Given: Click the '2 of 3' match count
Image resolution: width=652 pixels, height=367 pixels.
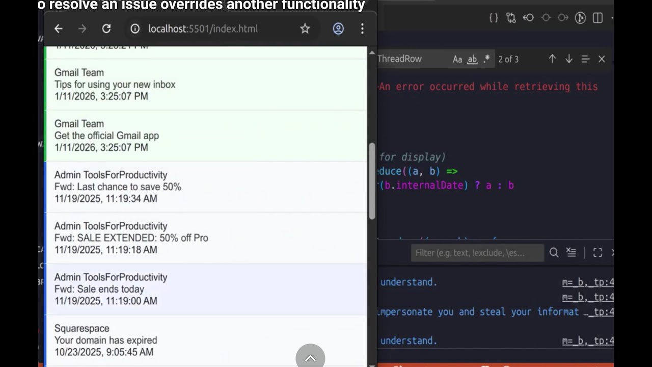Looking at the screenshot, I should 508,60.
